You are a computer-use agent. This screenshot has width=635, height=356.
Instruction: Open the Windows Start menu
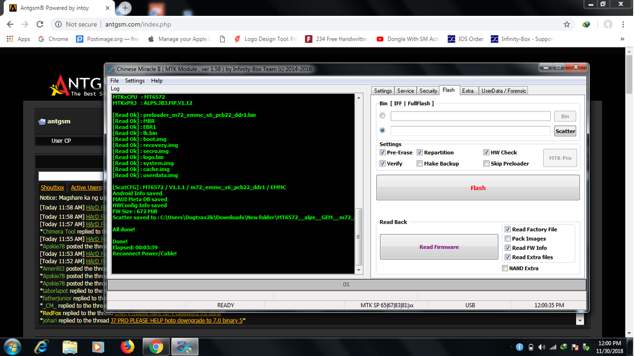(x=12, y=346)
